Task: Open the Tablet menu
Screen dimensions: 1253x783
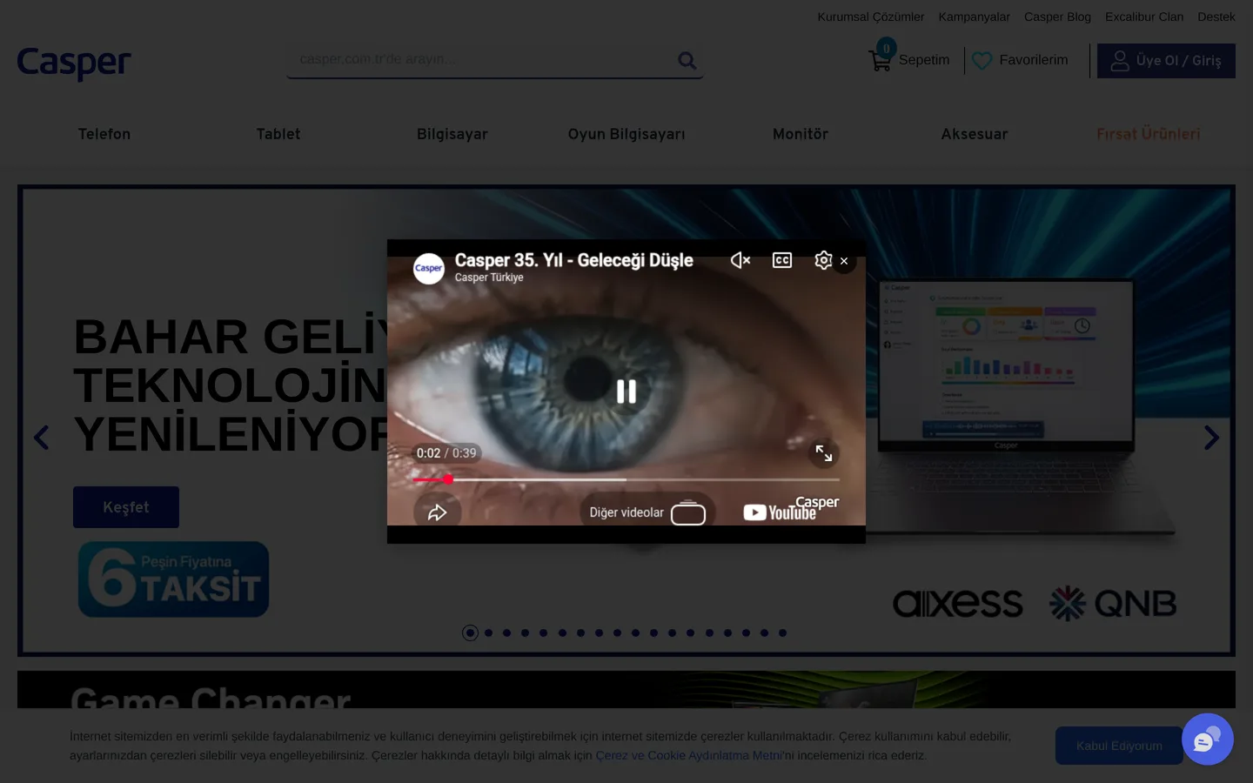Action: click(278, 134)
